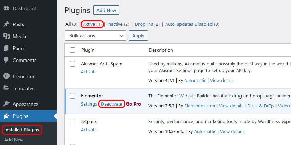Click the Akismet Anti-Spam plugin name
Viewport: 291px width, 145px height.
coord(102,64)
